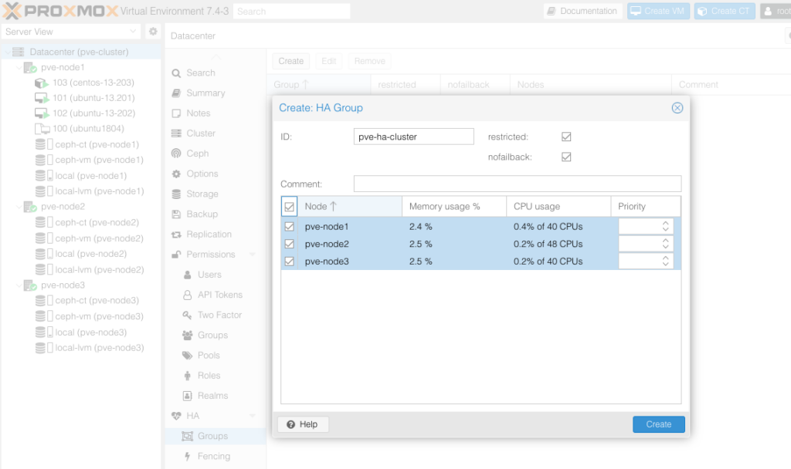Sort by Memory usage % column
This screenshot has width=791, height=469.
coord(454,207)
